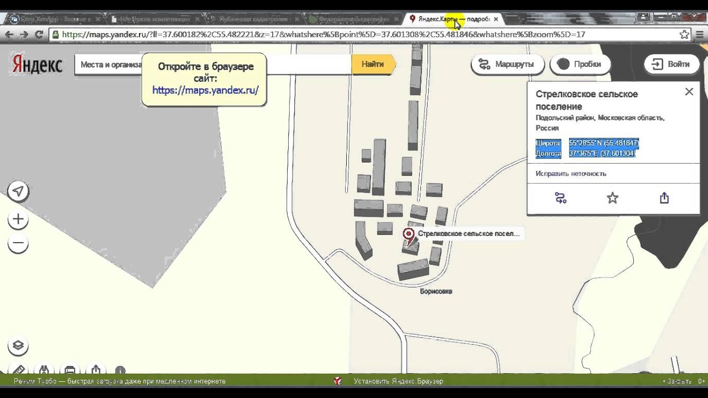Click the Режим Турбо status bar text
Screen dimensions: 708x398
point(119,381)
